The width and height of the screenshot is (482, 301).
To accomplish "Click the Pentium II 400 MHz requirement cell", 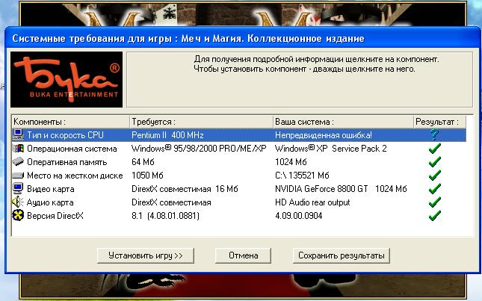I will (x=167, y=135).
